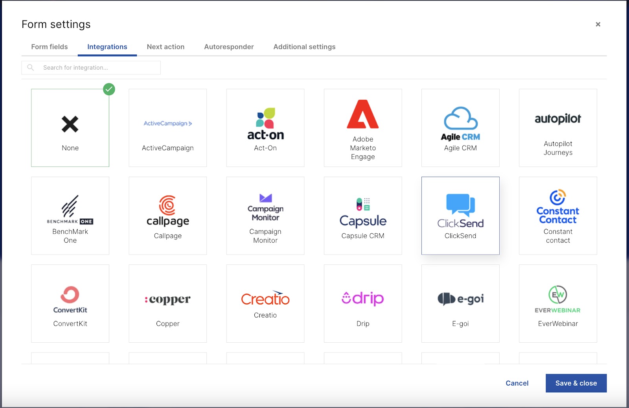
Task: Choose the Act-On integration tile
Action: (265, 128)
